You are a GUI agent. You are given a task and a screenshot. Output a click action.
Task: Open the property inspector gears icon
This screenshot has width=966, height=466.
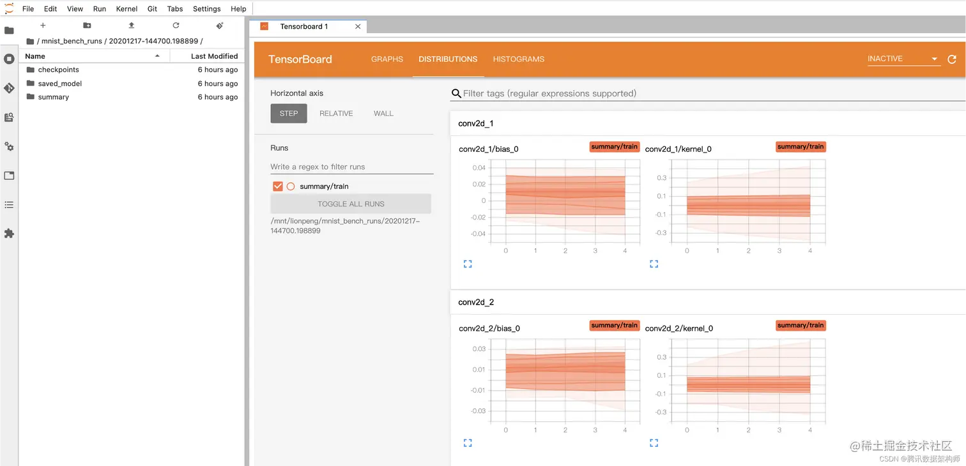coord(9,146)
